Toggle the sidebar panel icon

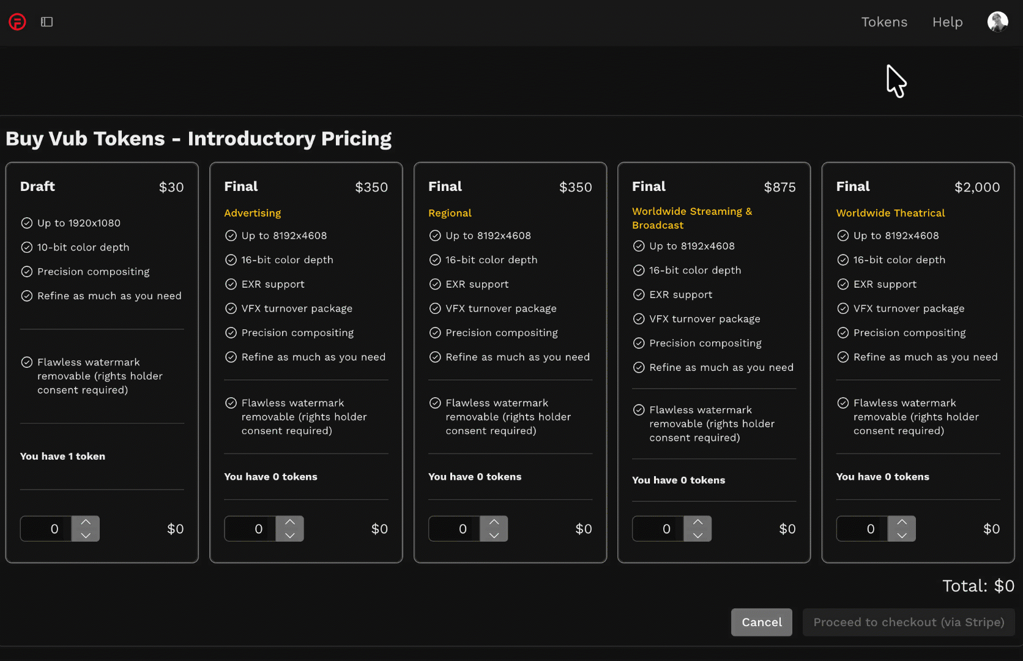47,22
